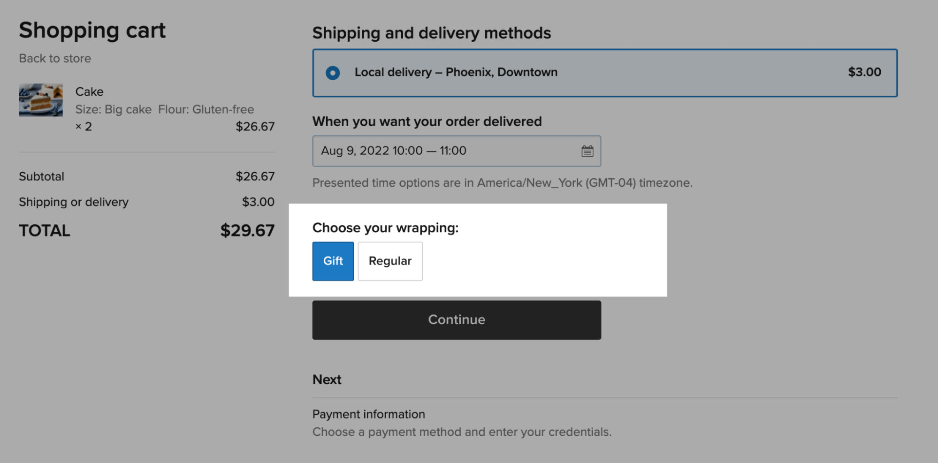This screenshot has height=463, width=938.
Task: Open the calendar icon for delivery date
Action: tap(587, 151)
